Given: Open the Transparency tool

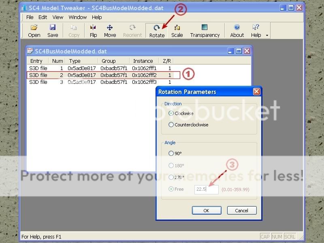Looking at the screenshot, I should (x=205, y=31).
